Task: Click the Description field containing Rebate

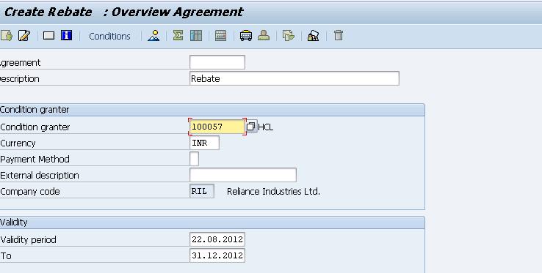Action: (295, 78)
